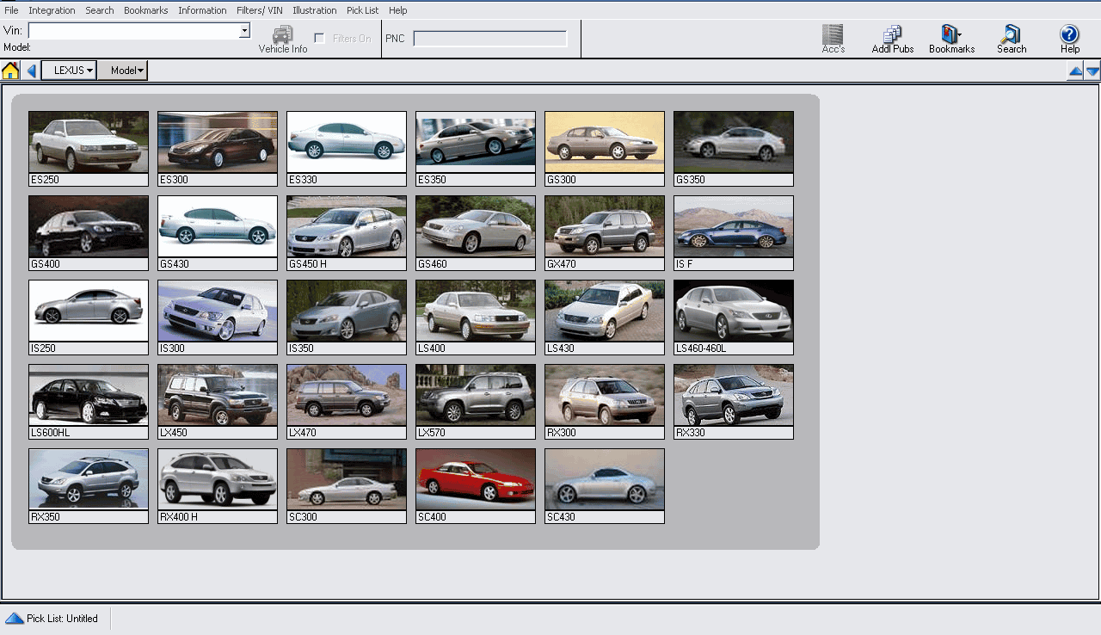Open the Search menu in menu bar
1101x635 pixels.
point(100,10)
